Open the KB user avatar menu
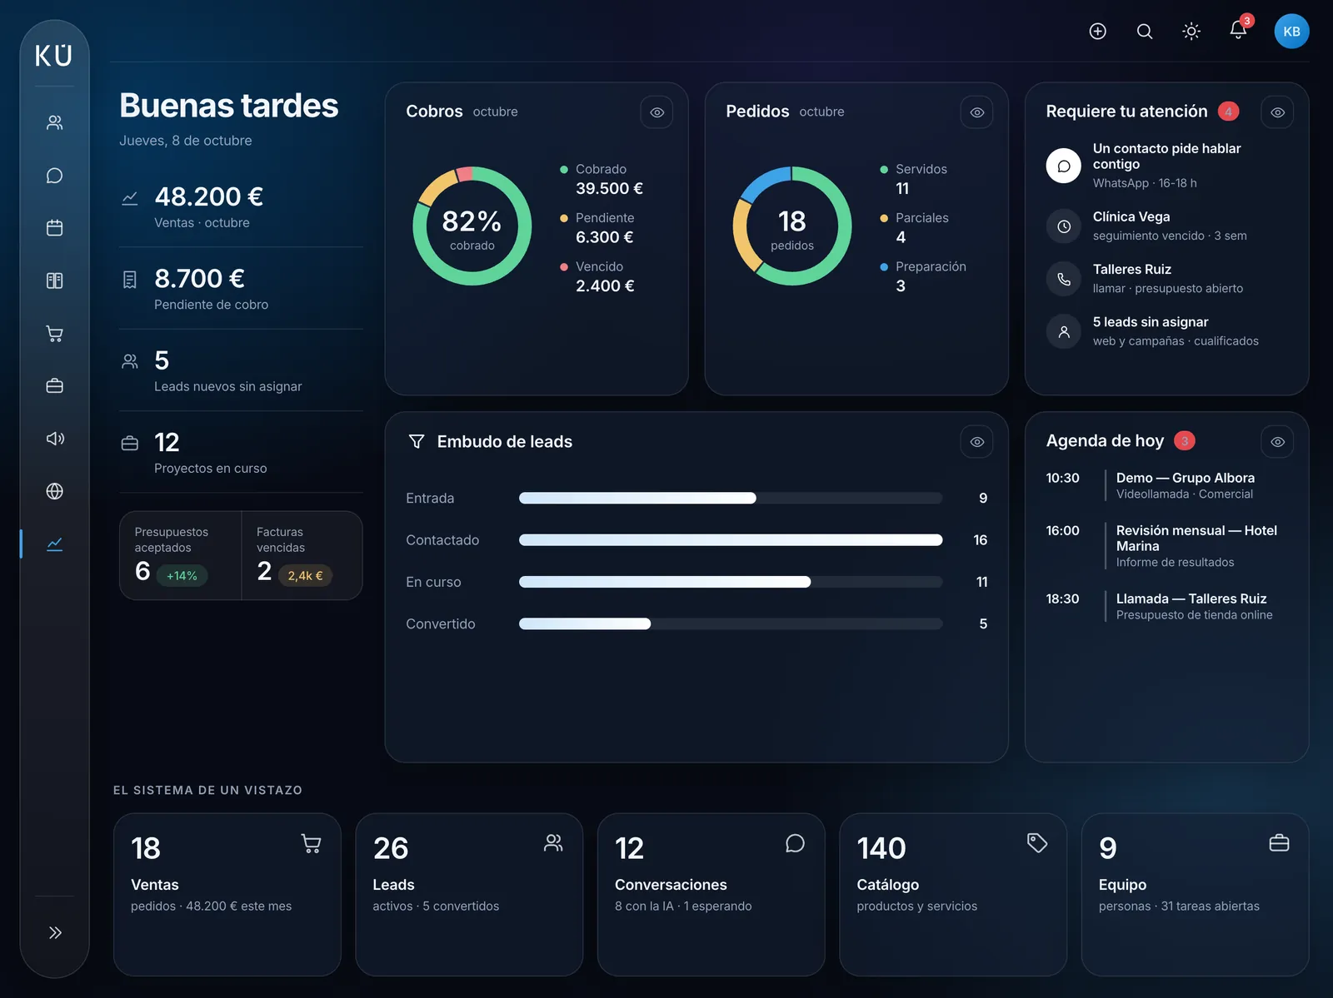Viewport: 1333px width, 998px height. 1291,32
